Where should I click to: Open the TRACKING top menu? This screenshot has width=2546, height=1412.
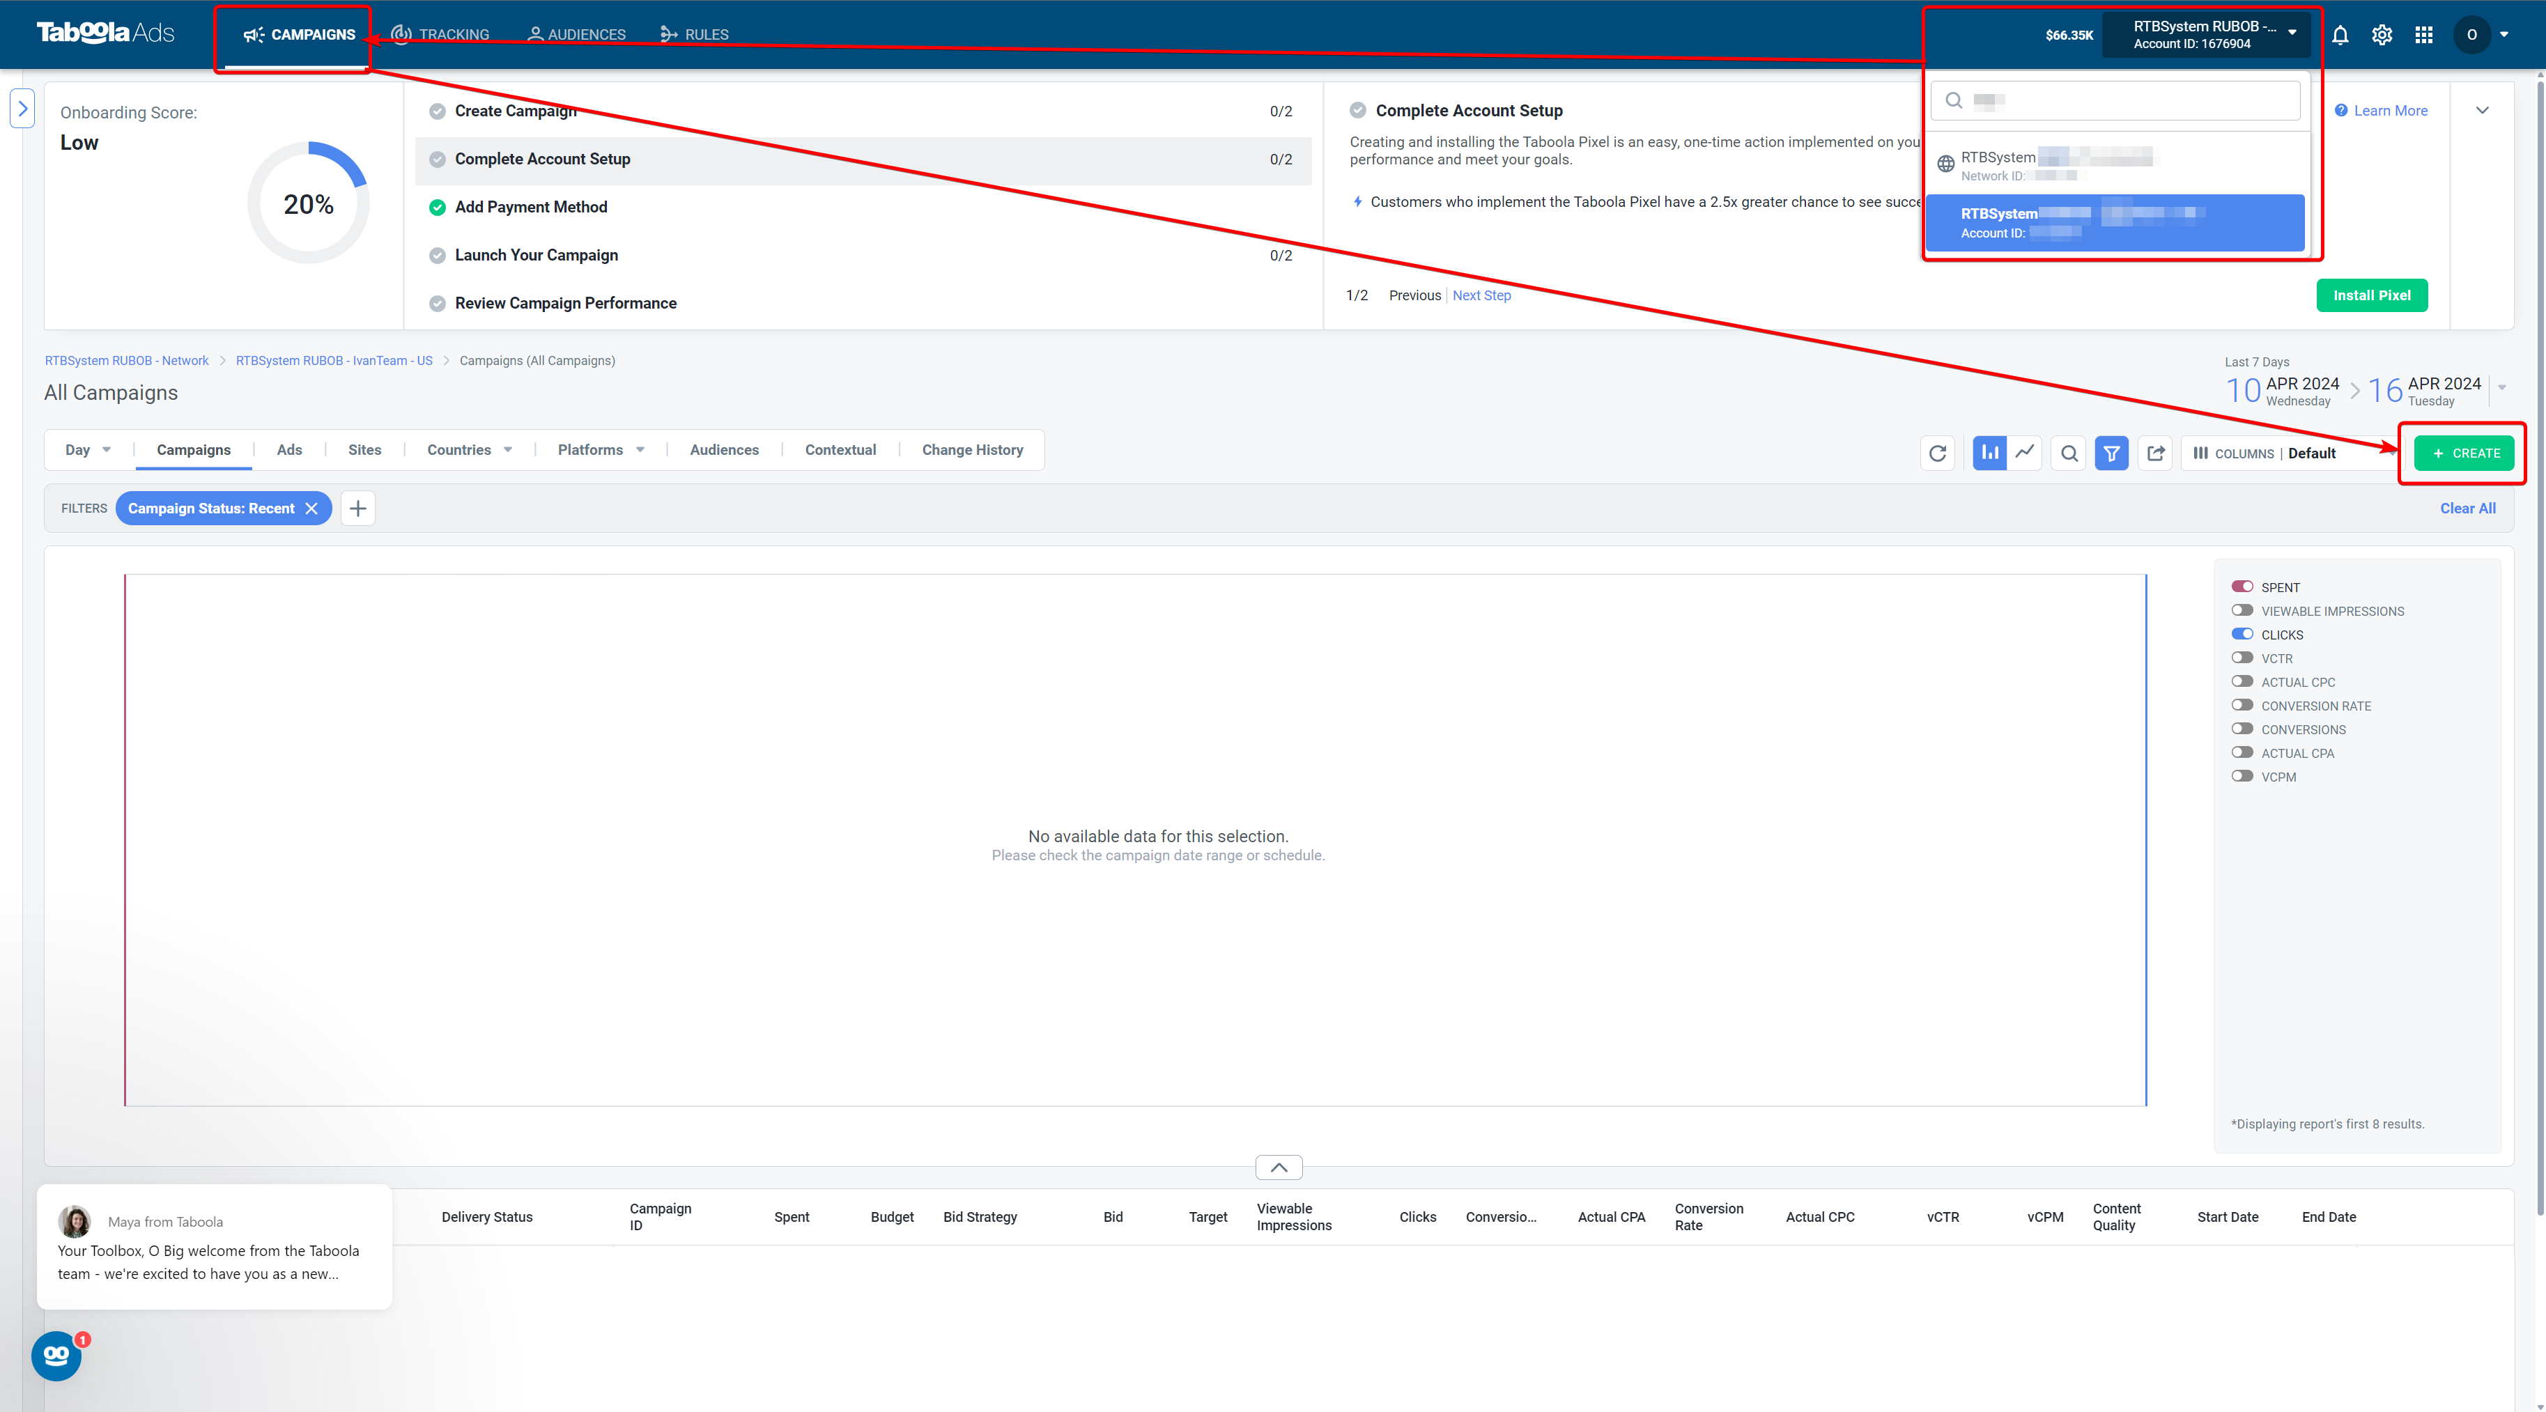coord(441,35)
